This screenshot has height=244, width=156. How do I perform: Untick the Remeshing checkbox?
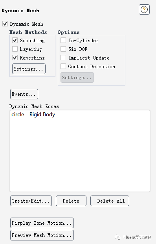click(15, 58)
